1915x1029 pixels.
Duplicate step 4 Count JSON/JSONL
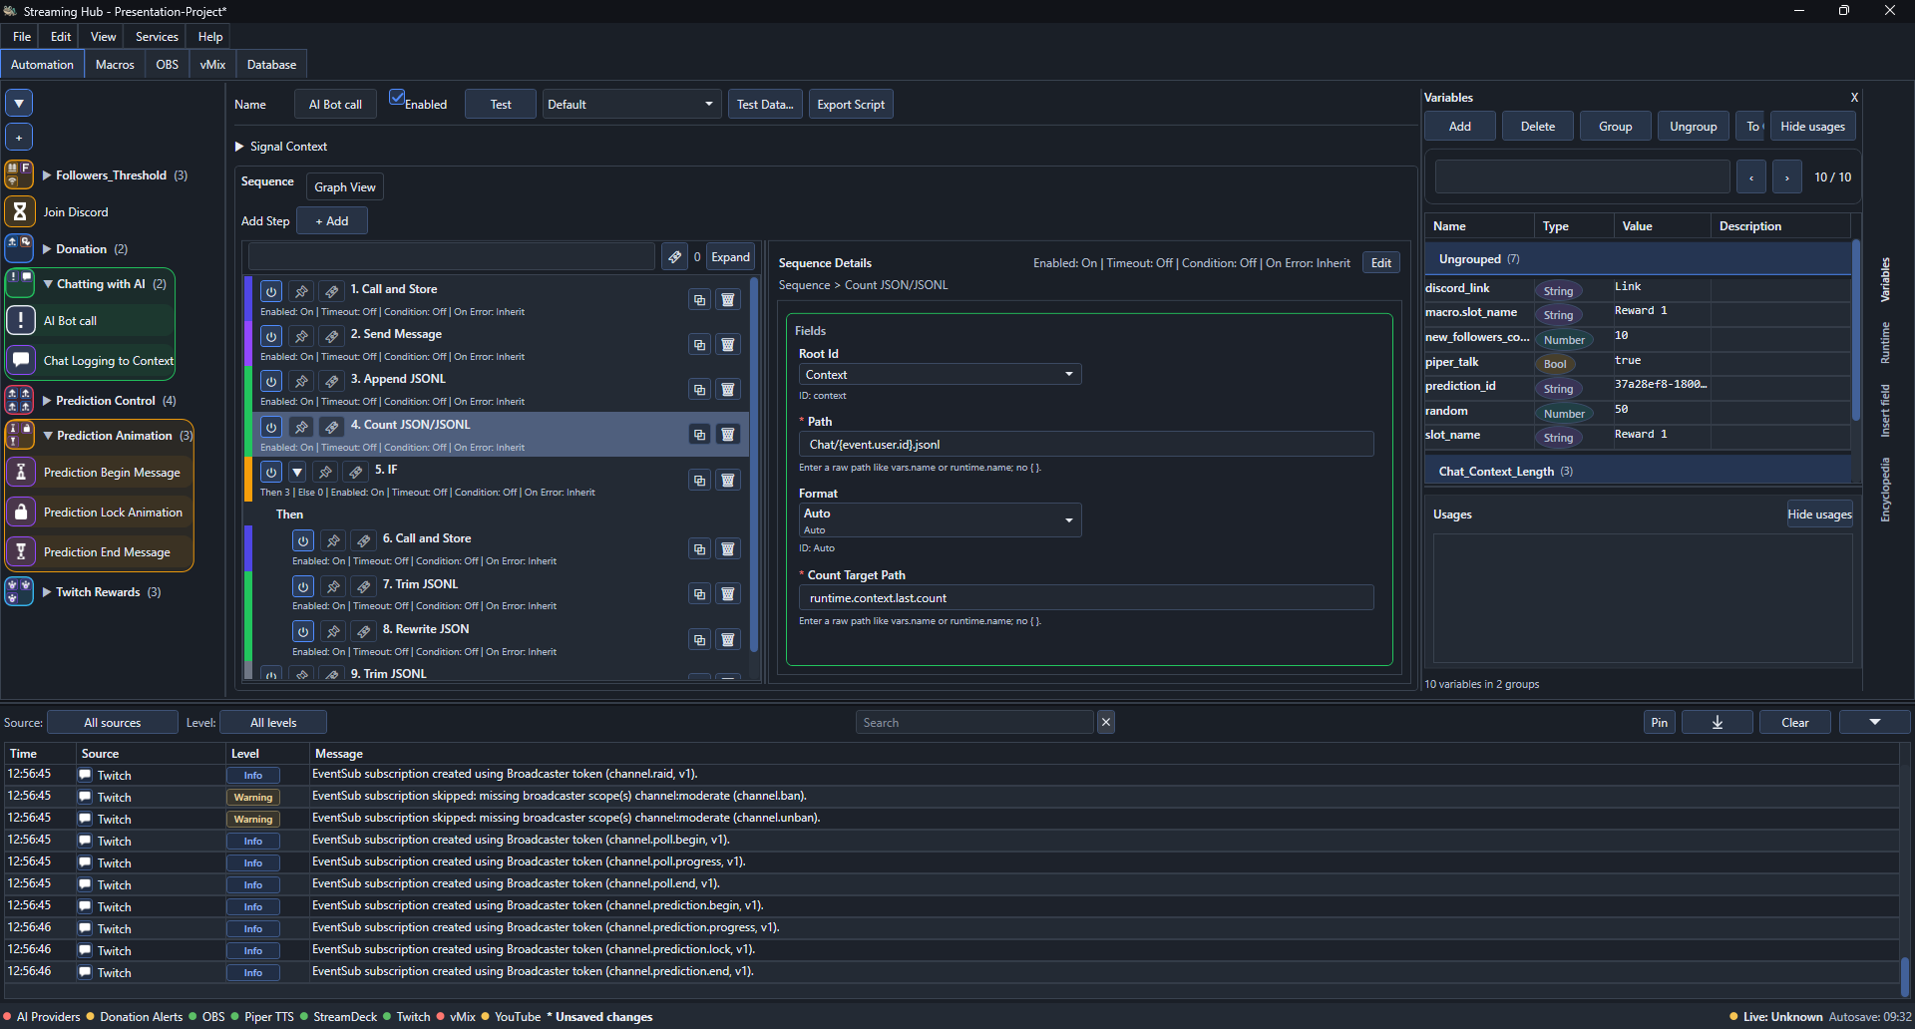tap(700, 435)
